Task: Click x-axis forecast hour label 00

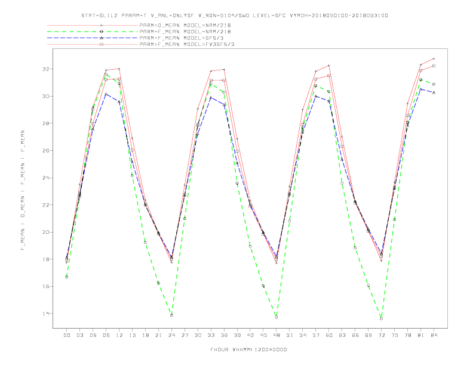Action: [67, 335]
